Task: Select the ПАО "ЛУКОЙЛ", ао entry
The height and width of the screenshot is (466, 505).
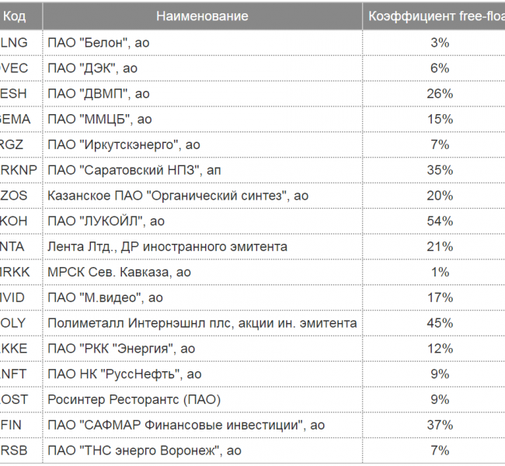Action: [x=106, y=221]
